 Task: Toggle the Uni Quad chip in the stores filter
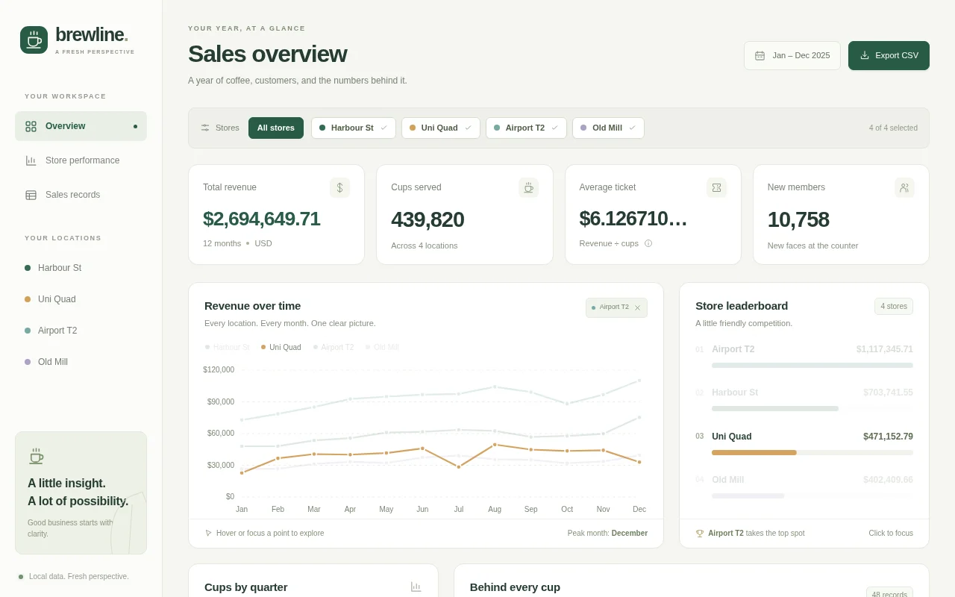[441, 128]
